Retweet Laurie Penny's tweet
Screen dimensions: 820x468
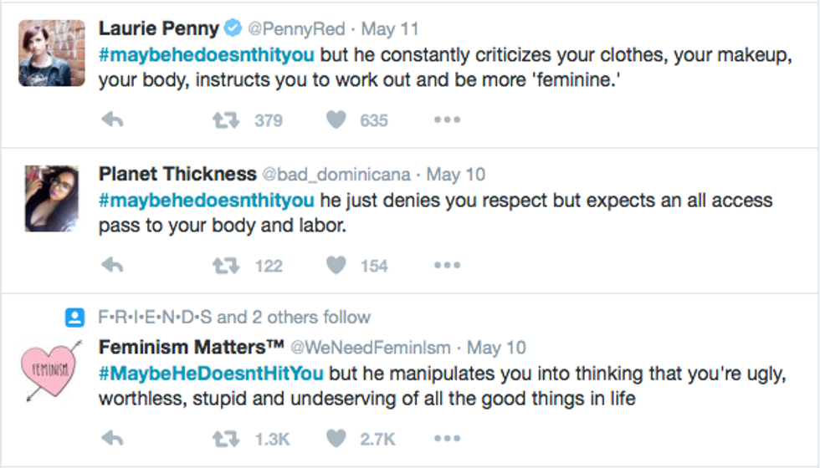pyautogui.click(x=224, y=120)
